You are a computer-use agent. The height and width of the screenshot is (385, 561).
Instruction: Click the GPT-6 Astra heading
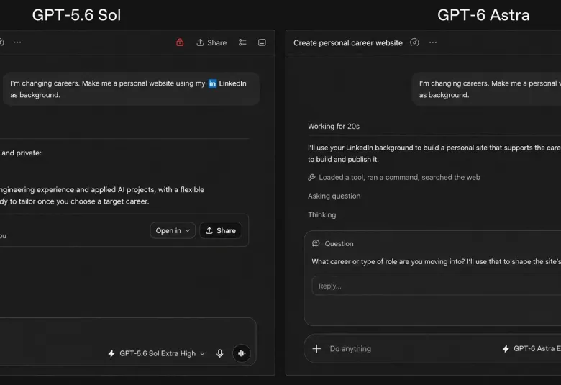tap(483, 15)
